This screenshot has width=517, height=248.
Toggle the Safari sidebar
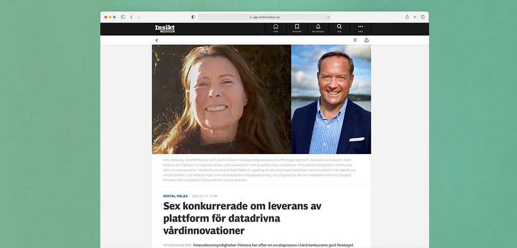[x=123, y=17]
